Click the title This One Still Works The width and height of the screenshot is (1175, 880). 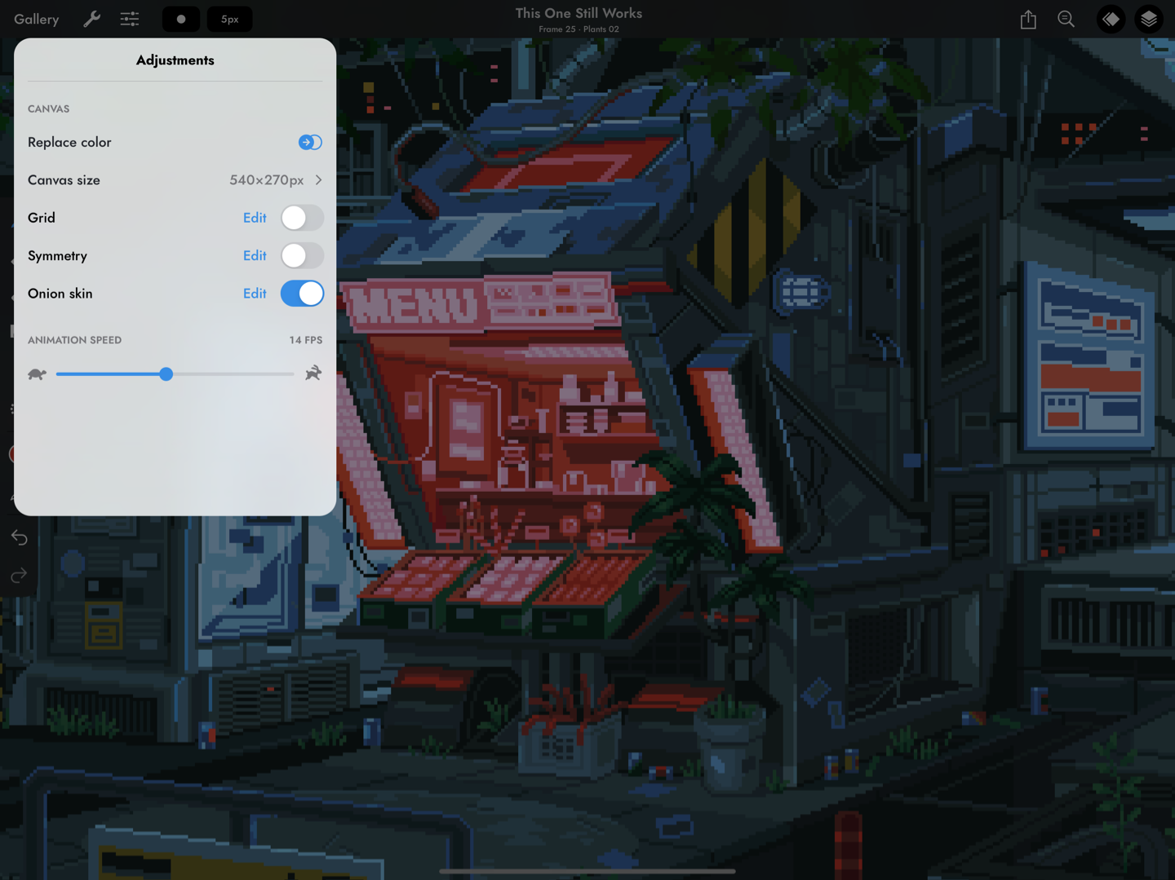click(579, 13)
